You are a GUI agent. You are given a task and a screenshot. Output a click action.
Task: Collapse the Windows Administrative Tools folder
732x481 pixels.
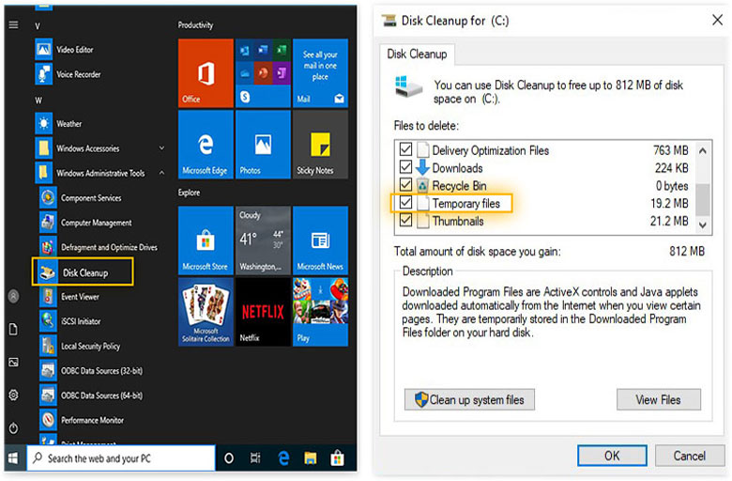161,173
